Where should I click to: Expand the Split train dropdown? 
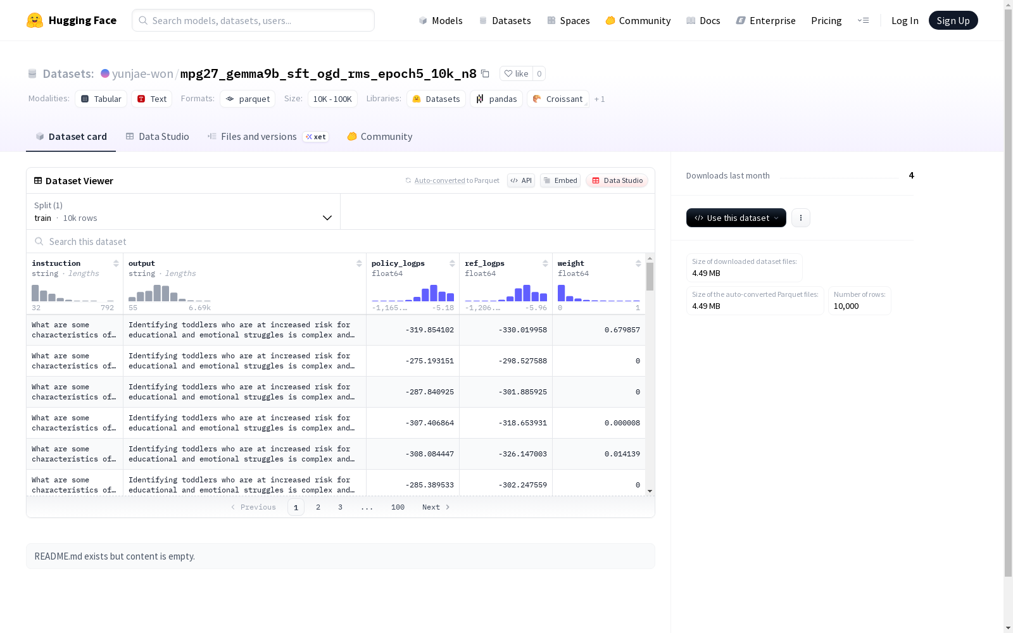click(184, 211)
